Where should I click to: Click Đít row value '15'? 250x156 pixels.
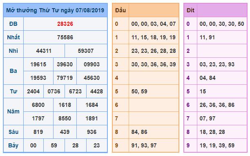point(203,91)
